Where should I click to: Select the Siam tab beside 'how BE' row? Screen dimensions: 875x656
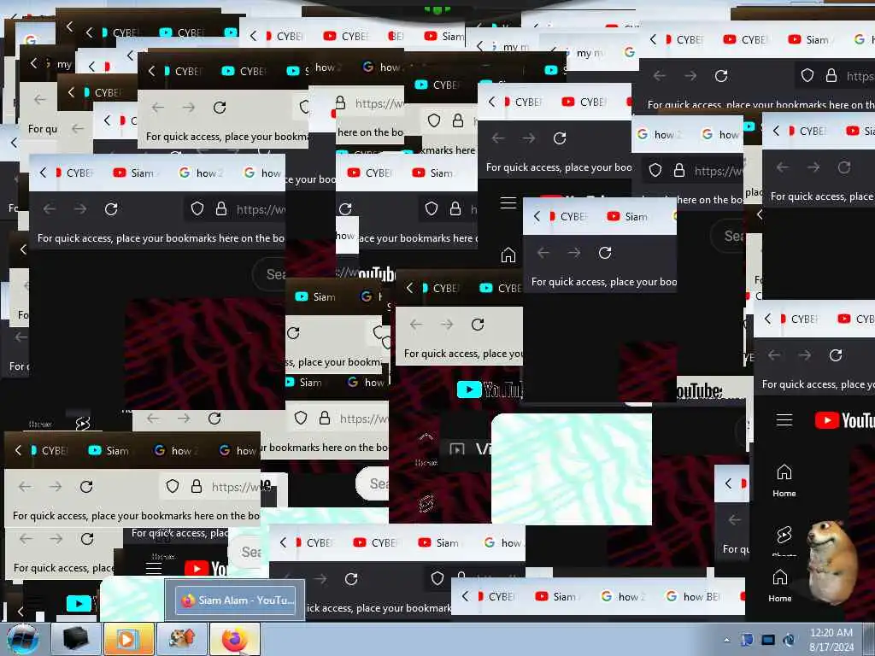click(x=555, y=597)
